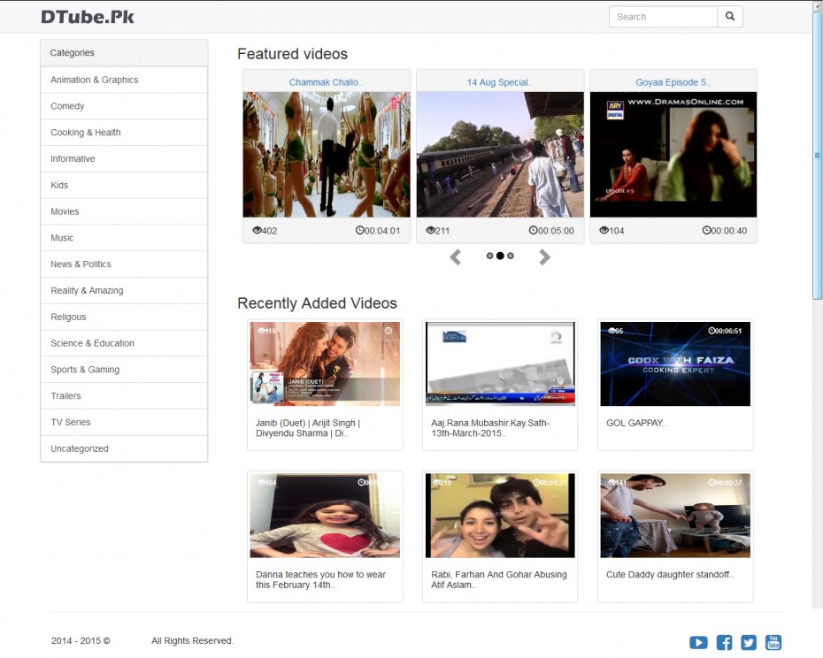Open the TV Series category
823x658 pixels.
(x=70, y=422)
